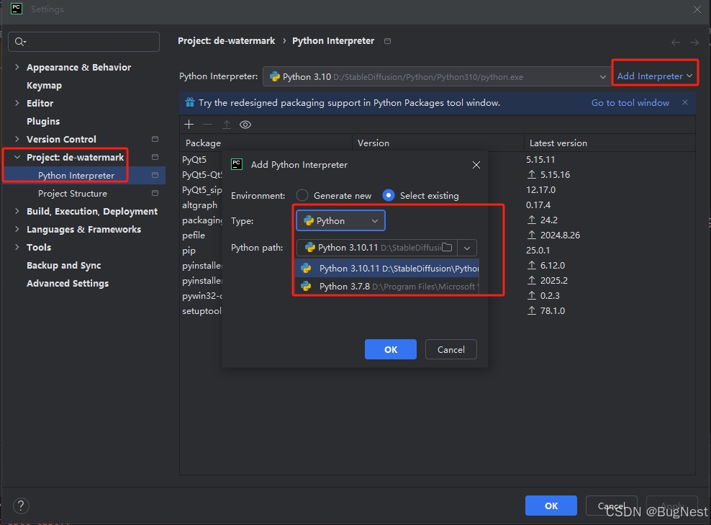This screenshot has height=525, width=711.
Task: Click the uninstall package minus icon
Action: [208, 125]
